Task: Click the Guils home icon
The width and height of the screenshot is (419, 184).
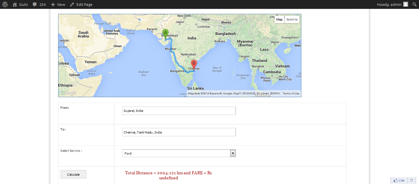Action: click(x=15, y=4)
